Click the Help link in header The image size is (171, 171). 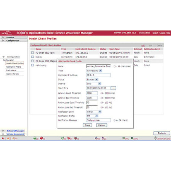point(168,33)
